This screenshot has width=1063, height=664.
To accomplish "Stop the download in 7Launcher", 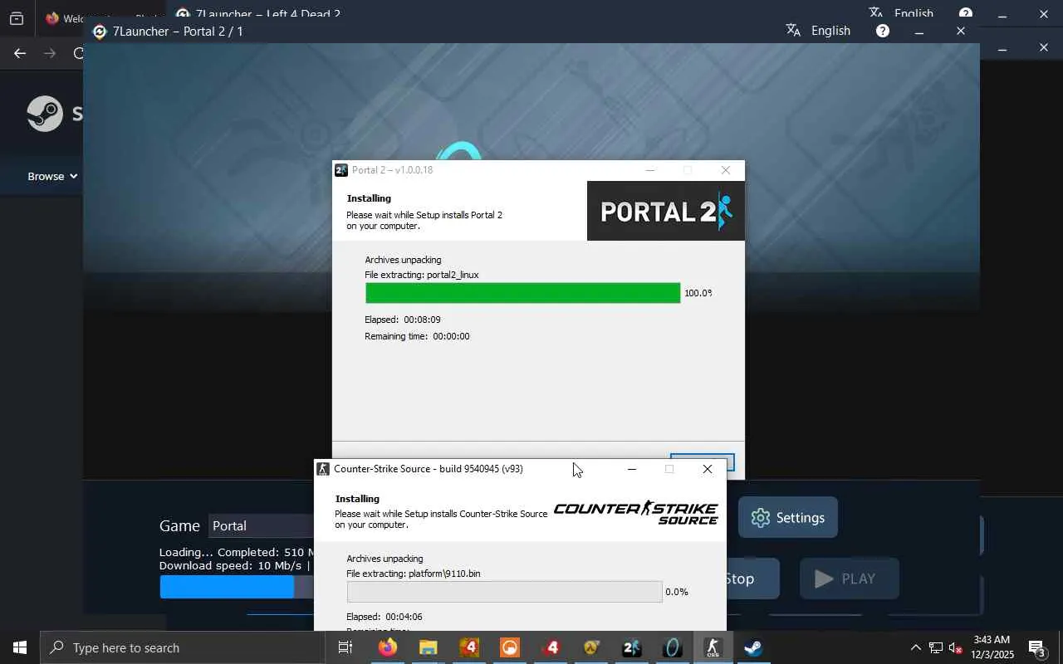I will 752,579.
